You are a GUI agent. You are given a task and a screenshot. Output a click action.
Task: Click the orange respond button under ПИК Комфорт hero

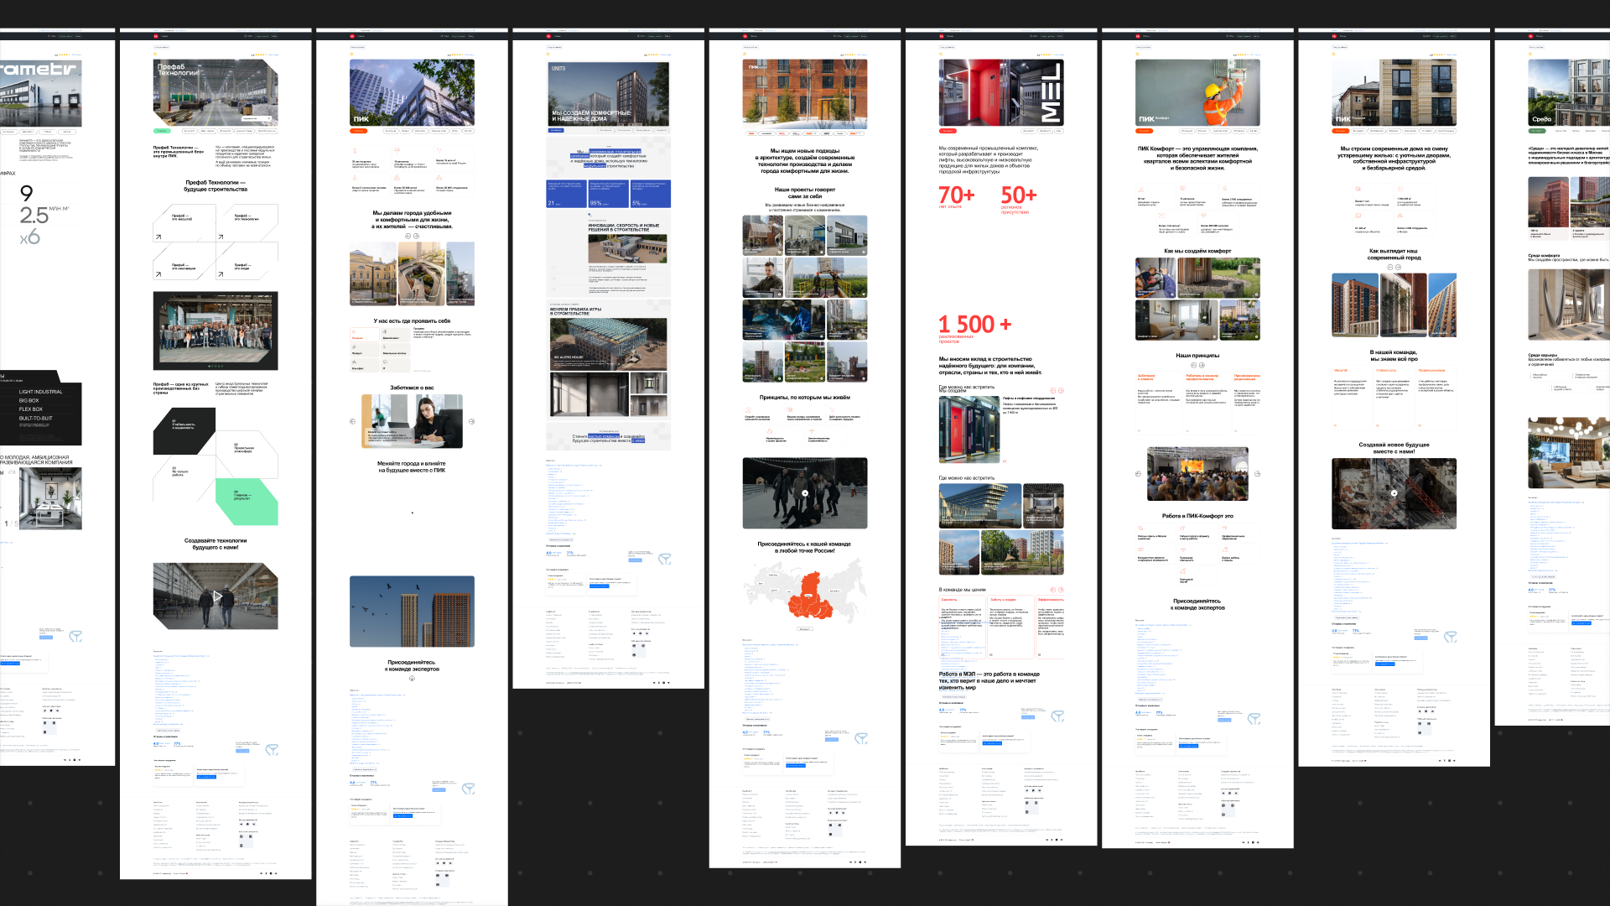1144,131
